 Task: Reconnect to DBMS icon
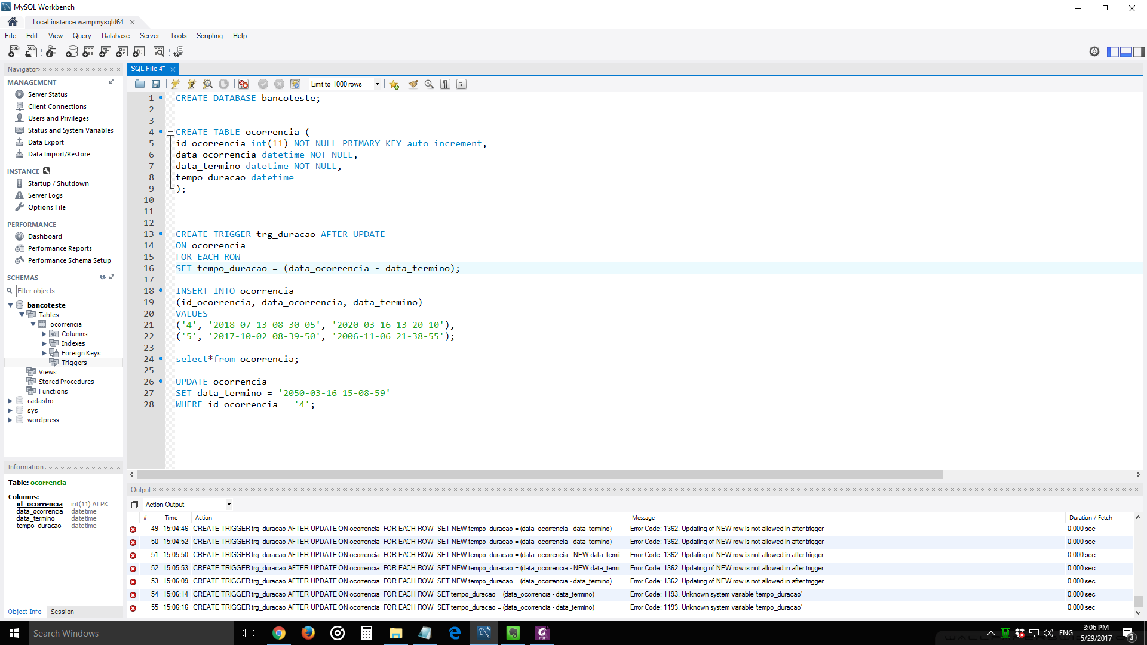click(179, 52)
